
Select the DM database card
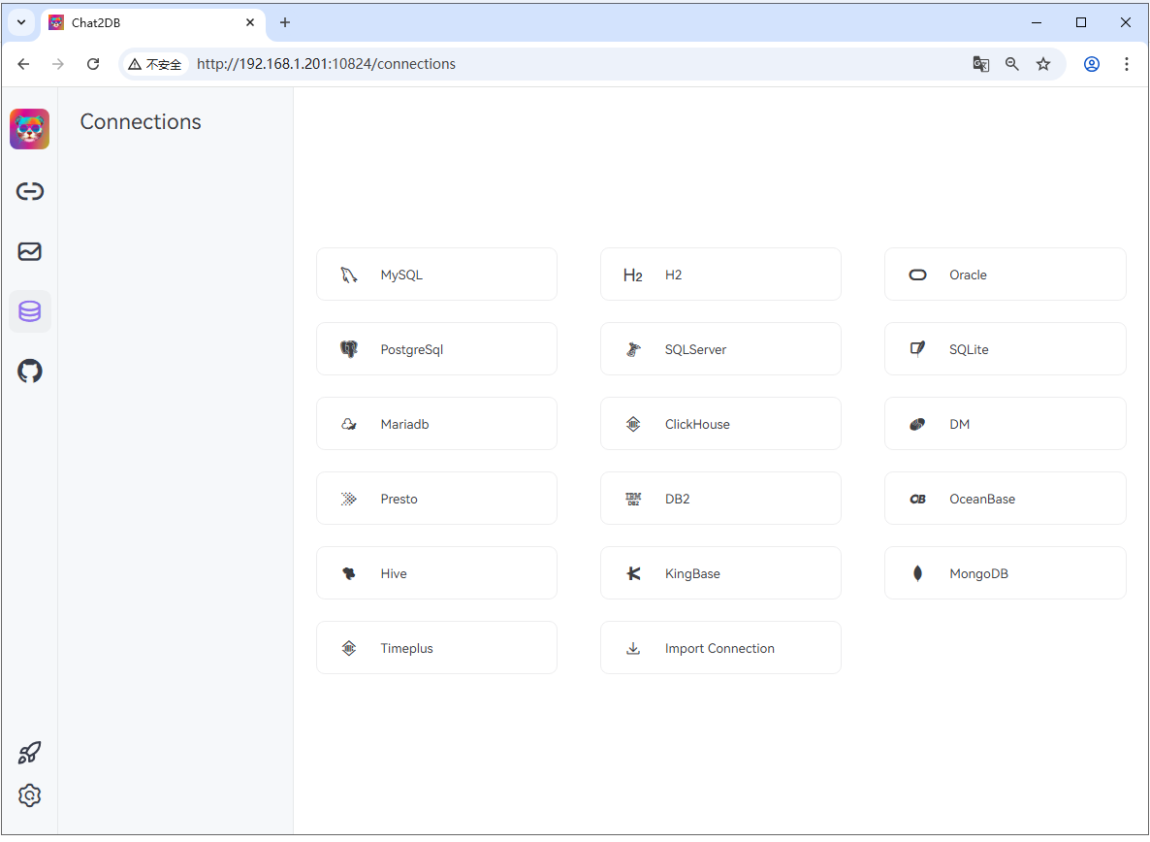tap(1005, 424)
